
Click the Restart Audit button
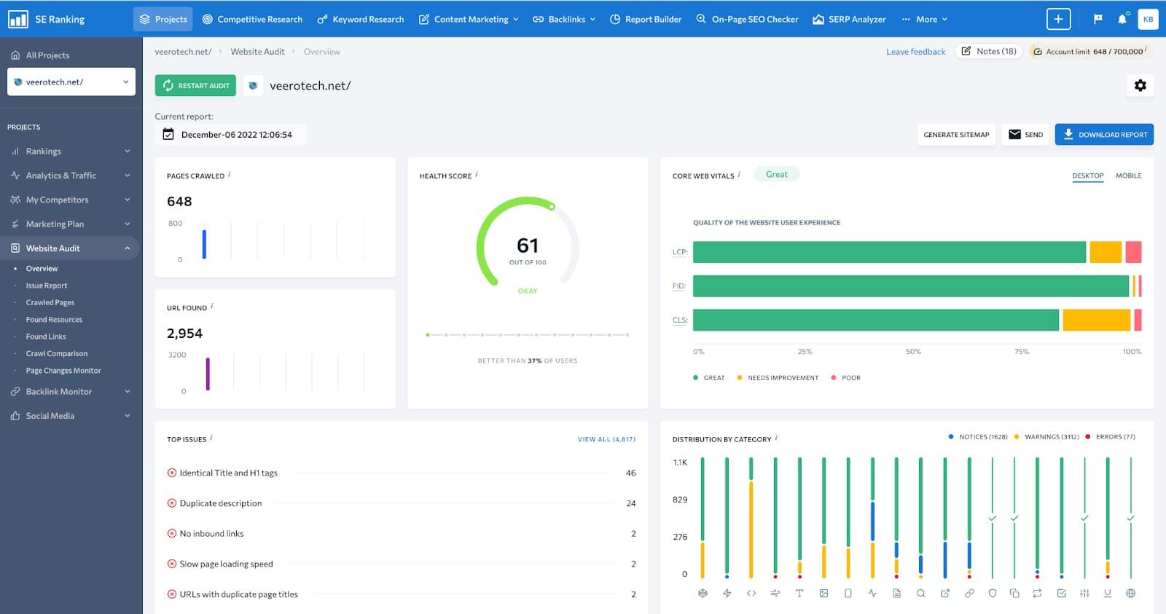pyautogui.click(x=195, y=85)
